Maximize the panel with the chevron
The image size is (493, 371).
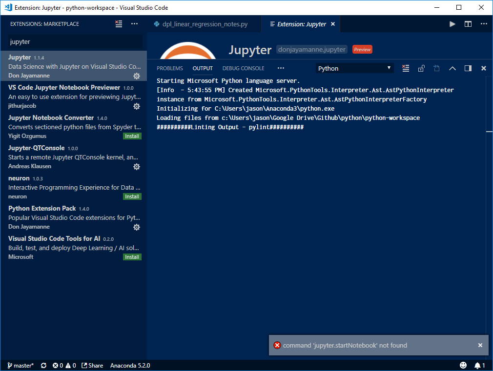click(452, 68)
